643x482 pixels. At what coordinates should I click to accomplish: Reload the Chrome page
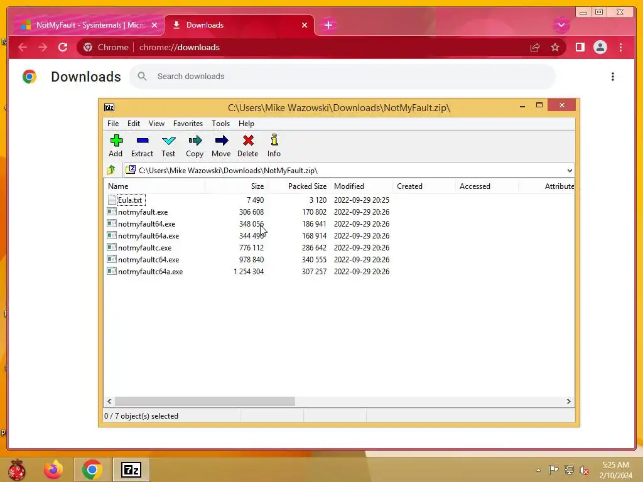63,47
